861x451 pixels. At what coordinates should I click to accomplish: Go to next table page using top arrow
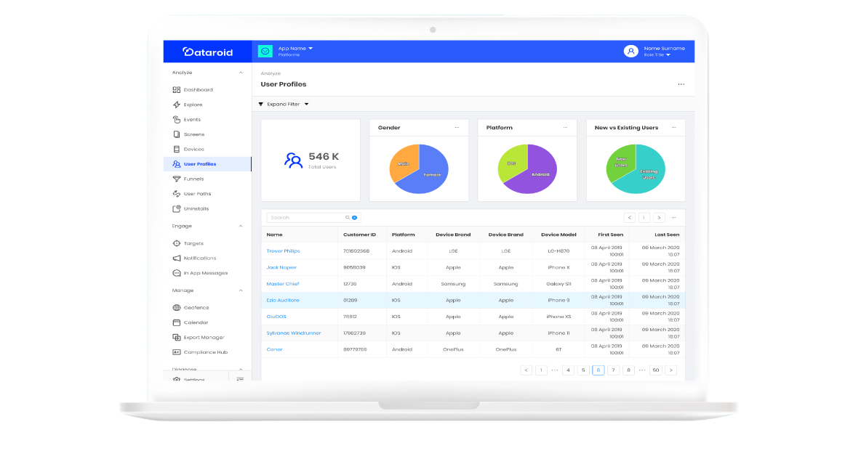(x=659, y=218)
